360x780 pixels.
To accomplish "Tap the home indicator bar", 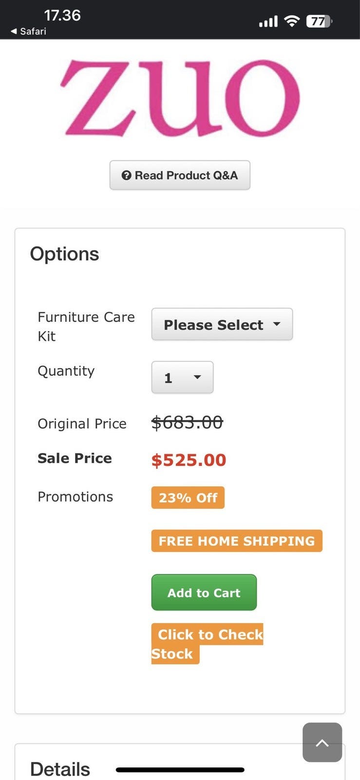I will click(180, 770).
